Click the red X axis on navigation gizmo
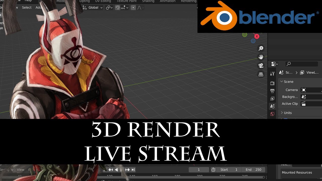The width and height of the screenshot is (322, 181). 257,36
